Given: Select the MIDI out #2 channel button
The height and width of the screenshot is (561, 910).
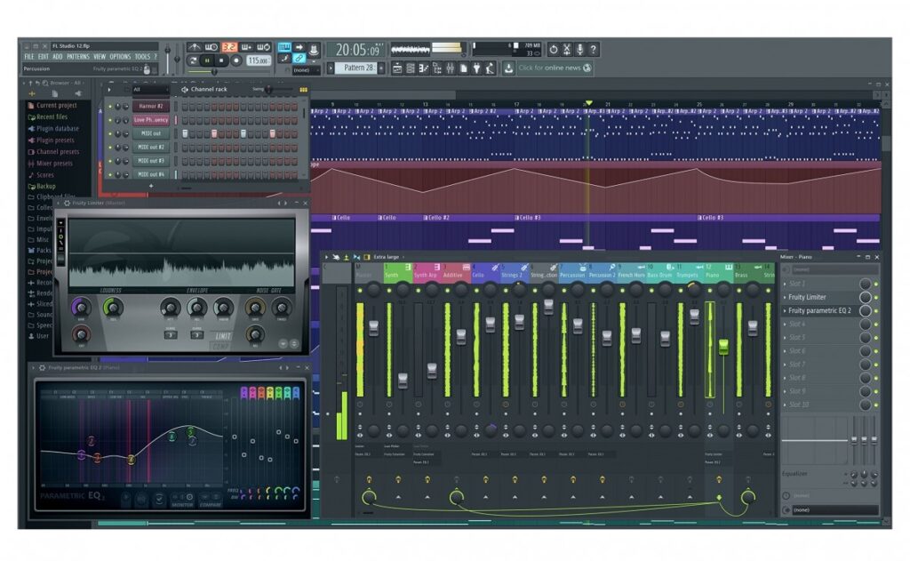Looking at the screenshot, I should (x=150, y=147).
